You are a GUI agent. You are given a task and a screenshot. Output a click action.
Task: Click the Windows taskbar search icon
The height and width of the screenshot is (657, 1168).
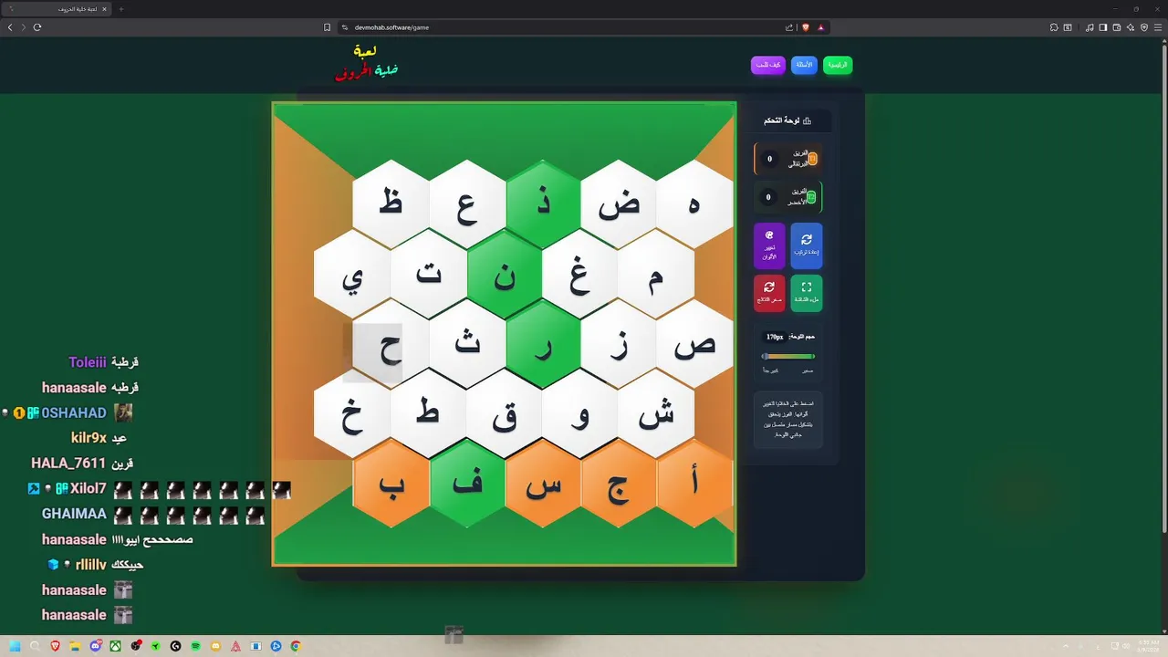[x=35, y=646]
